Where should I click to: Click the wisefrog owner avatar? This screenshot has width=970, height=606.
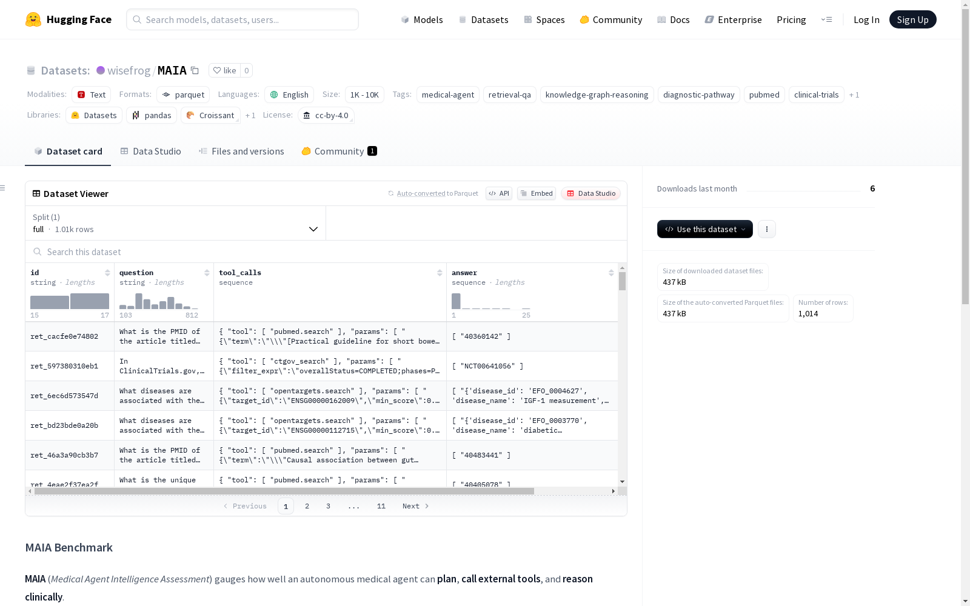point(101,70)
